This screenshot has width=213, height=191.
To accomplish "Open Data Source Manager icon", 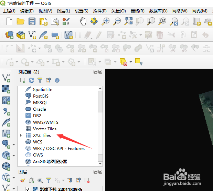I will [x=9, y=34].
